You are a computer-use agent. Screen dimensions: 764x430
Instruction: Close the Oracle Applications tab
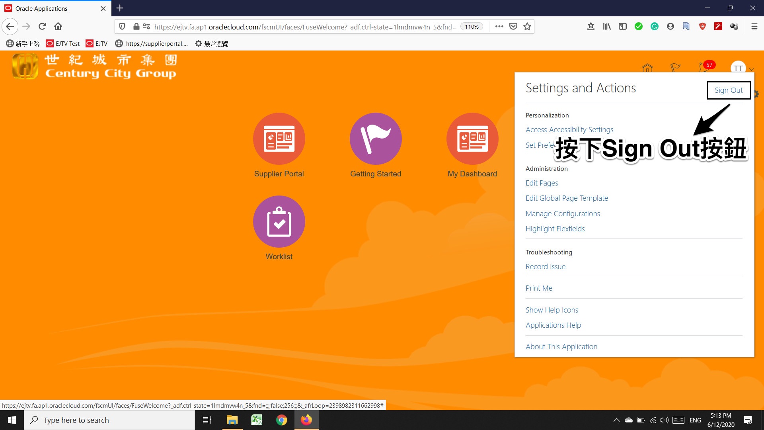click(103, 8)
